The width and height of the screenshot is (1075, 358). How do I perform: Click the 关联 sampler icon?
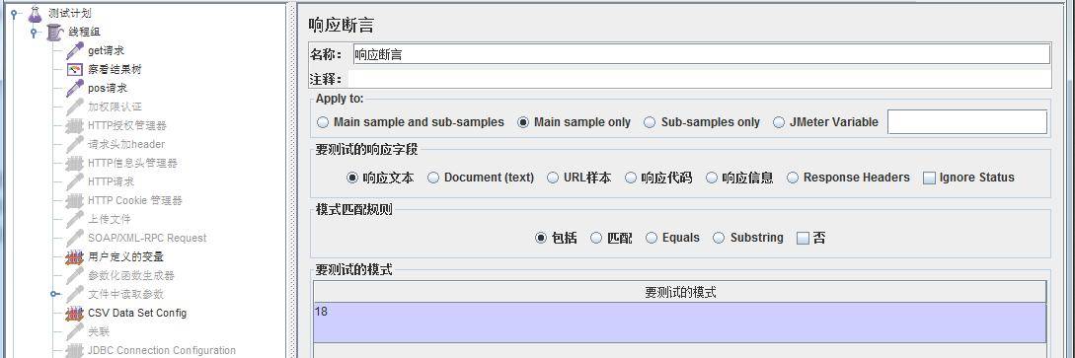point(75,331)
